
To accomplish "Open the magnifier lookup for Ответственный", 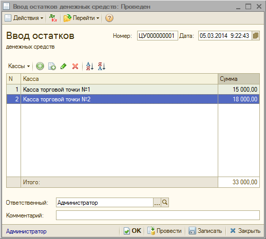I will coord(165,203).
